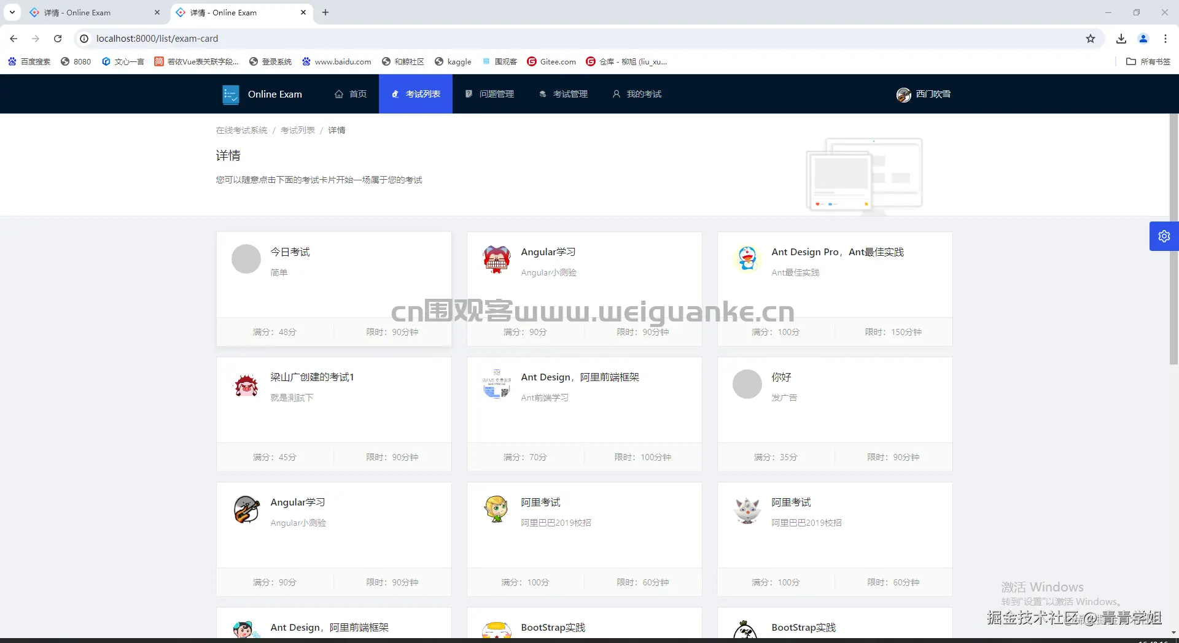1179x643 pixels.
Task: Click the 满分：70分 text
Action: click(x=525, y=457)
